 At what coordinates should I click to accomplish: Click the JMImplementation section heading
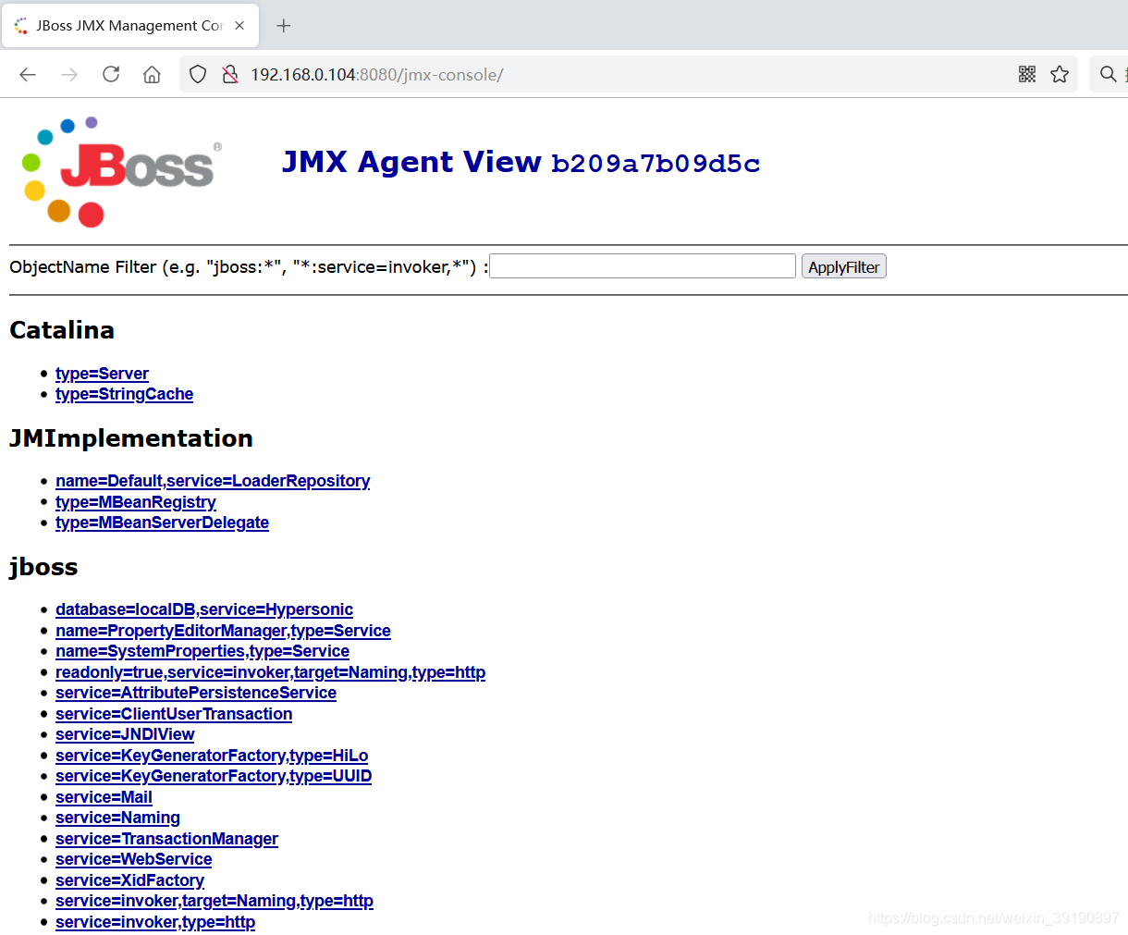(x=131, y=438)
